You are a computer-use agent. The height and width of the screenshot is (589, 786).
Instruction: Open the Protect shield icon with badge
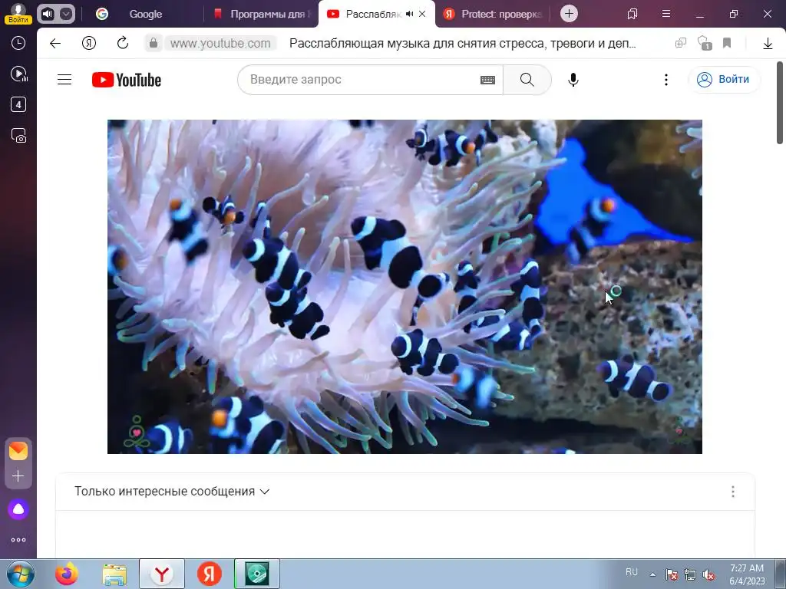[705, 43]
